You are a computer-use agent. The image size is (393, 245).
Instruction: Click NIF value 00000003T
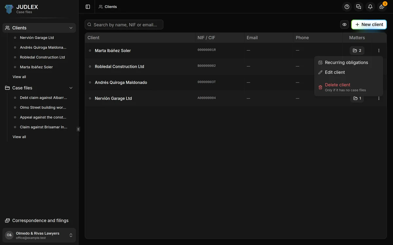coord(207,82)
